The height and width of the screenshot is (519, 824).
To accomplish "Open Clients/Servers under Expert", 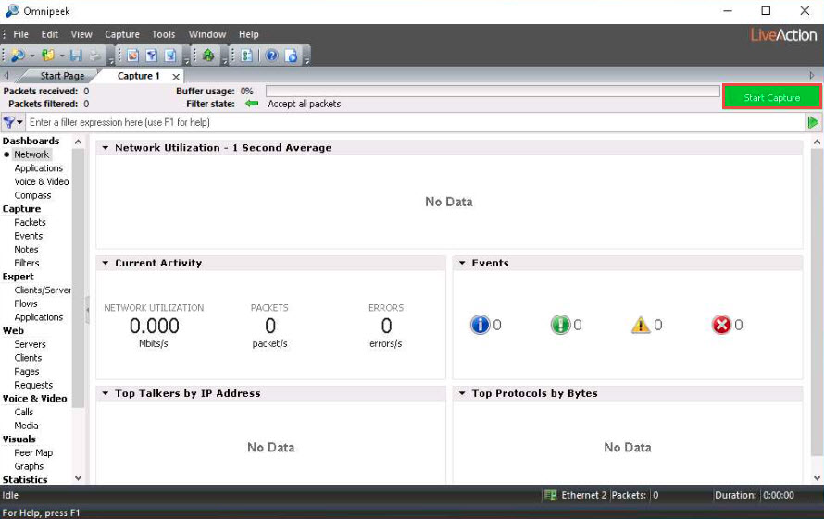I will pos(43,290).
